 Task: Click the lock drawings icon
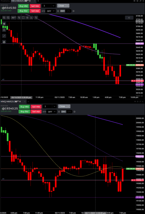click(4, 42)
